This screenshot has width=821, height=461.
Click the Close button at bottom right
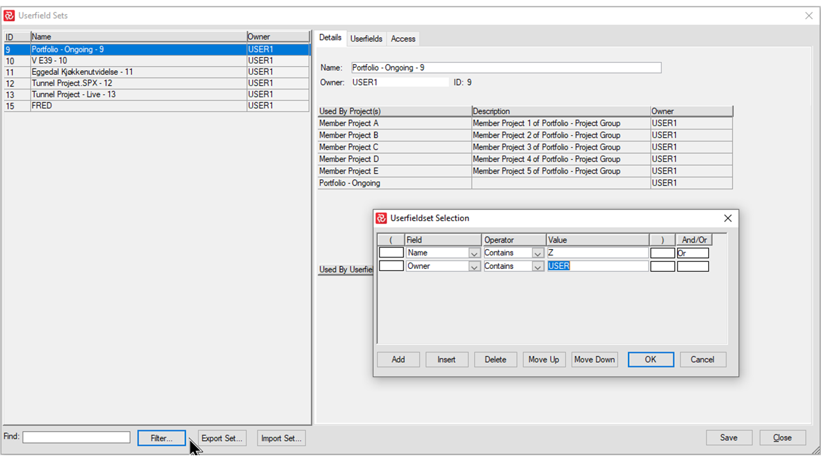coord(783,438)
